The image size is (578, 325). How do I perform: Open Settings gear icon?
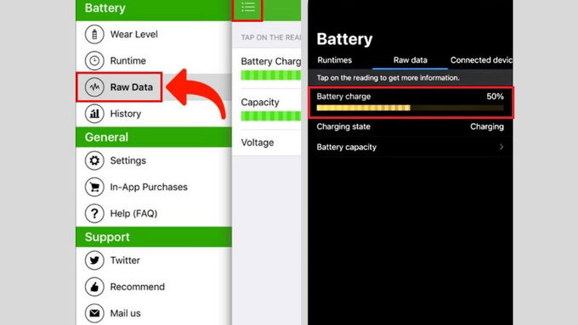94,160
